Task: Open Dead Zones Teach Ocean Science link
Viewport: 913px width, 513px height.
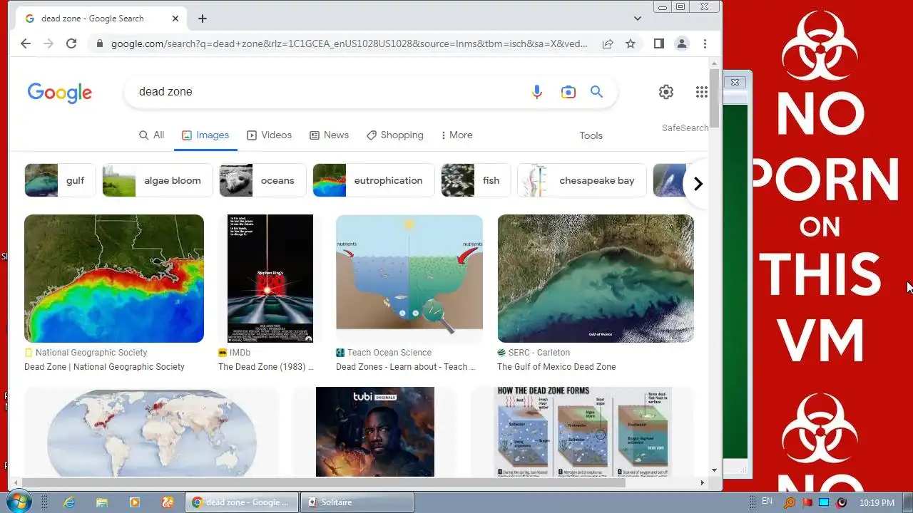Action: (406, 367)
